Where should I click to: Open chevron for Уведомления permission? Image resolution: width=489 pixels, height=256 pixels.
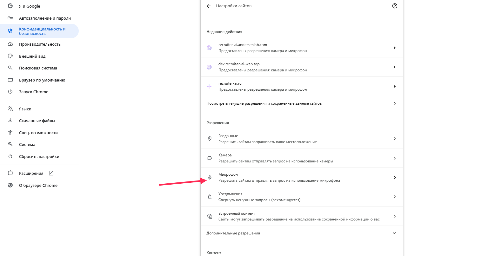click(395, 197)
